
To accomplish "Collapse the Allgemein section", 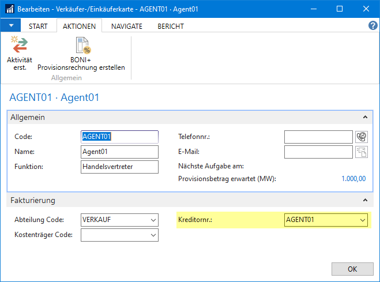I will pos(364,117).
